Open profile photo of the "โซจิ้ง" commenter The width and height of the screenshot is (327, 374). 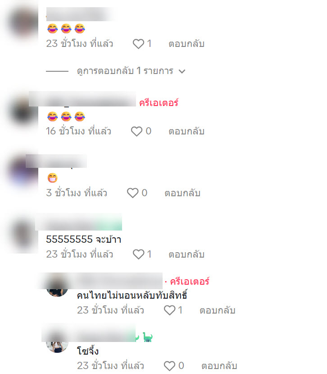pyautogui.click(x=57, y=342)
